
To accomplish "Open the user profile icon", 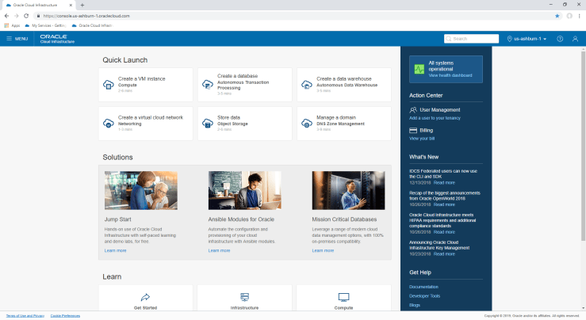I will [x=576, y=39].
